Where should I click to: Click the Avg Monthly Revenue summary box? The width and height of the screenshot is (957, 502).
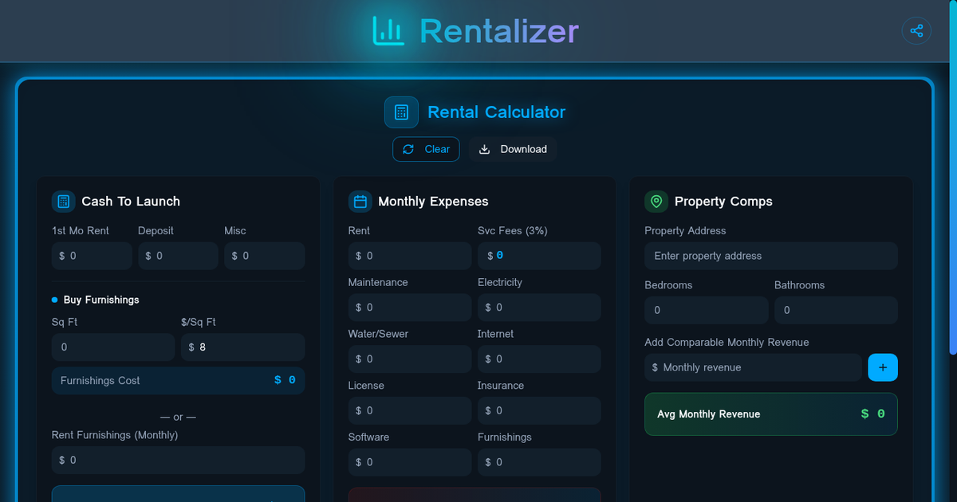(771, 414)
